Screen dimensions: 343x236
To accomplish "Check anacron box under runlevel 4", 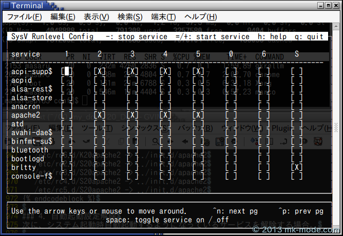I will 165,106.
